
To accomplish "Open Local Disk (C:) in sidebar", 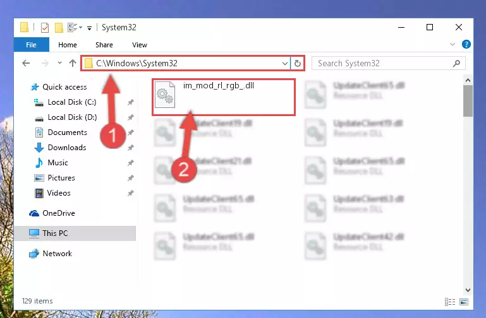I will pyautogui.click(x=65, y=102).
